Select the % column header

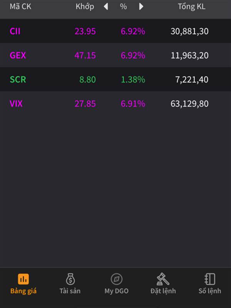pos(123,7)
